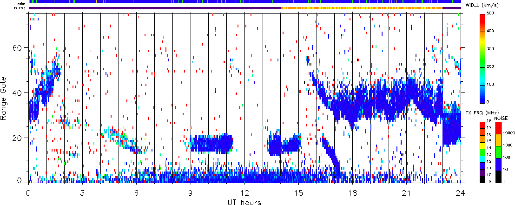This screenshot has width=515, height=205.
Task: Click the TX Freq strip above the plot
Action: coord(244,8)
